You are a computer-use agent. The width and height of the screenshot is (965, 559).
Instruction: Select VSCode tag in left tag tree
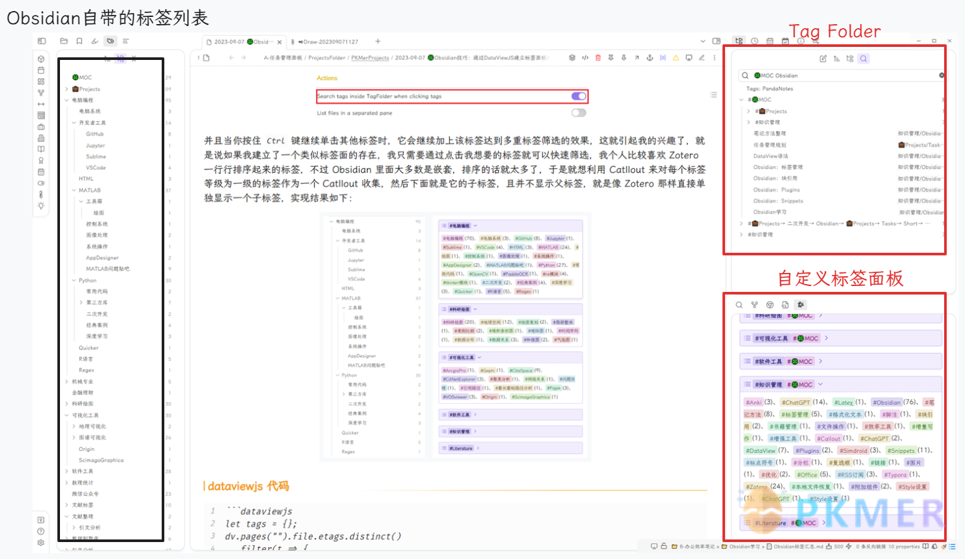click(x=96, y=167)
